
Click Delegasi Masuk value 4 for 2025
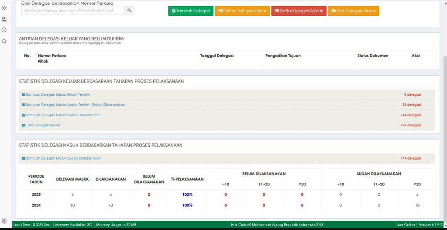point(72,195)
